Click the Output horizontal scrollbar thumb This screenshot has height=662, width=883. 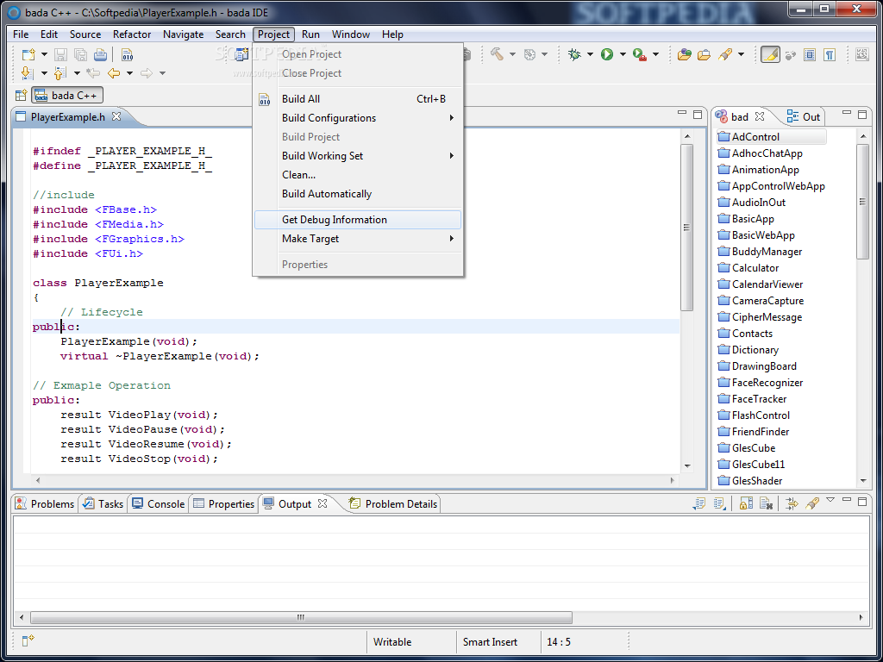(301, 617)
